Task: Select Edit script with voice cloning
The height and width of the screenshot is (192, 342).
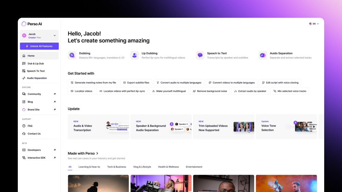Action: (x=280, y=83)
